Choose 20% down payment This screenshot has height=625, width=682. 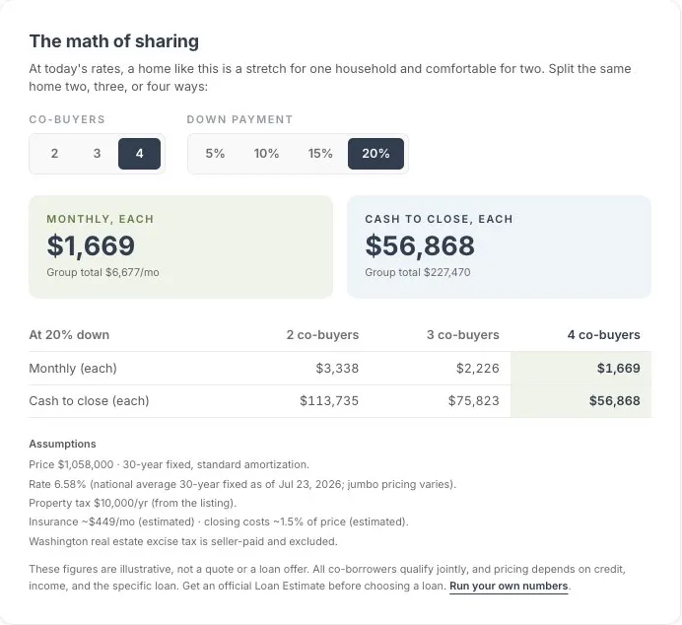click(375, 154)
